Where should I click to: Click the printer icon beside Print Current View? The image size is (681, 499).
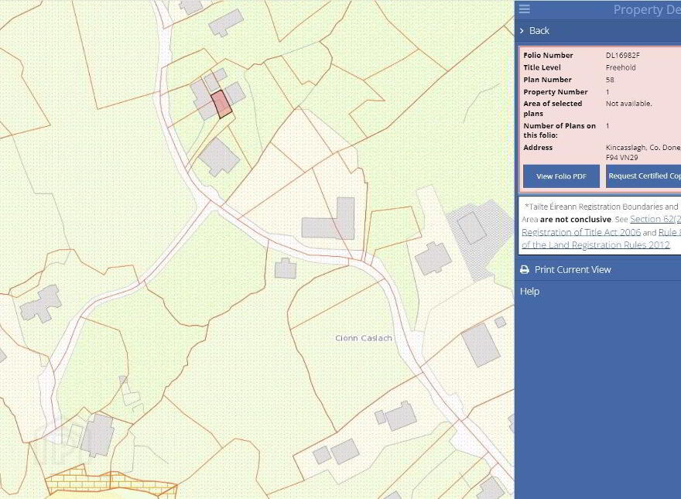click(525, 270)
